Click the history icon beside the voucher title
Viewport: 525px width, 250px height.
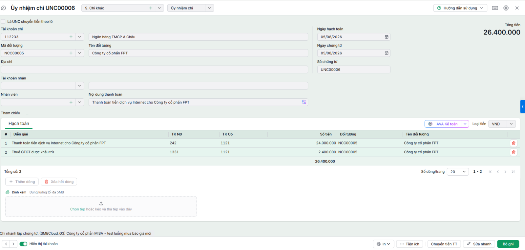(x=4, y=8)
